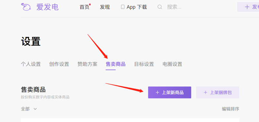This screenshot has height=122, width=259.
Task: Click the 发布 button at top right
Action: click(x=248, y=7)
